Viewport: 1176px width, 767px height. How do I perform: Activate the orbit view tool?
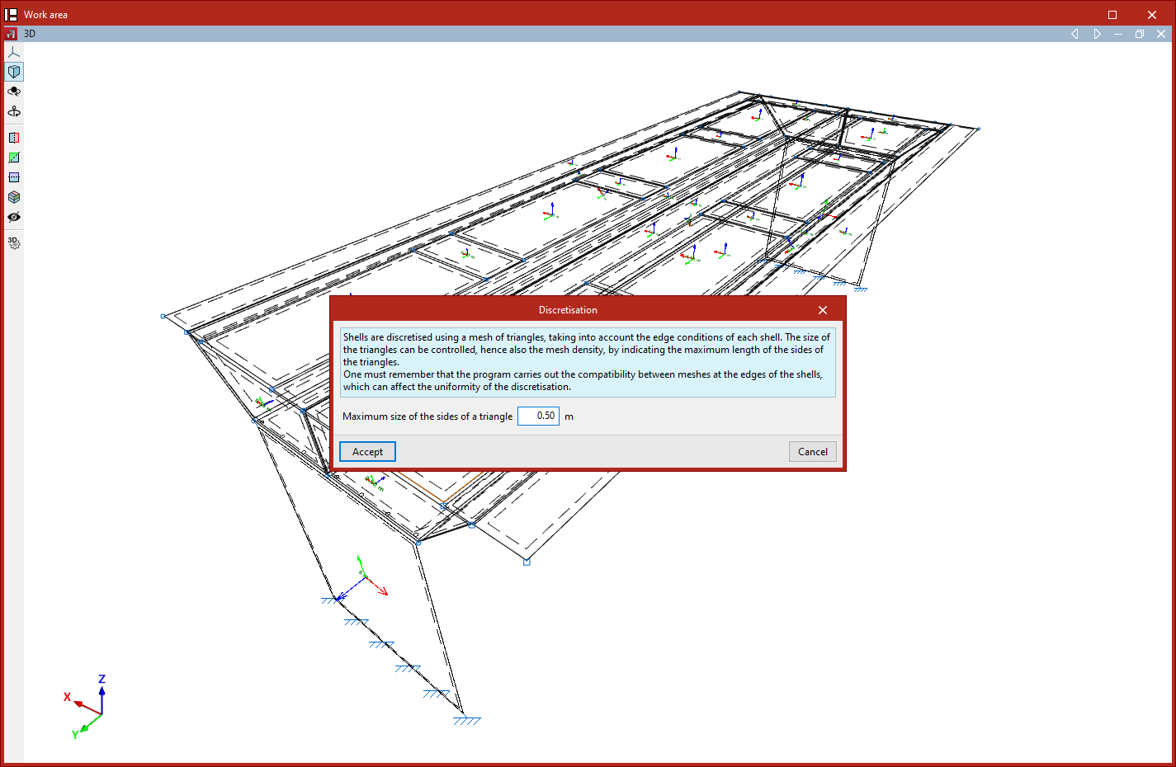click(x=14, y=92)
